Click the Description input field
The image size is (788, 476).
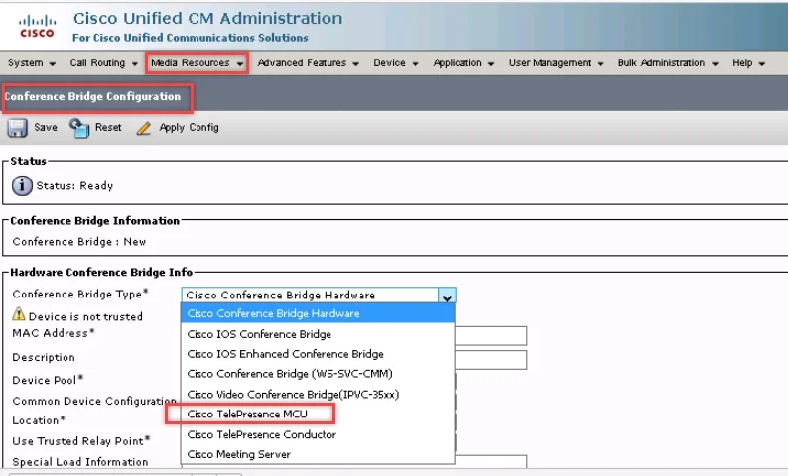click(490, 360)
